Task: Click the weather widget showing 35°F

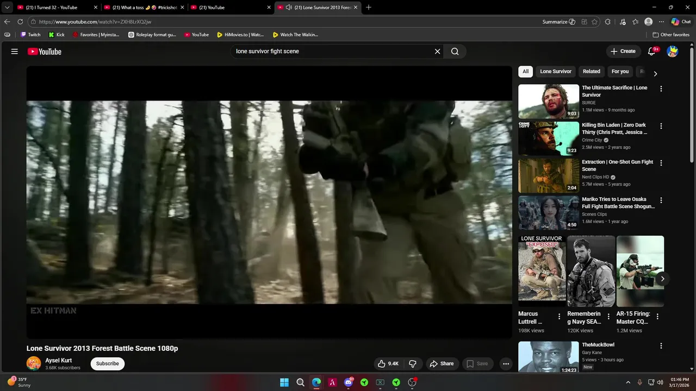Action: click(20, 382)
